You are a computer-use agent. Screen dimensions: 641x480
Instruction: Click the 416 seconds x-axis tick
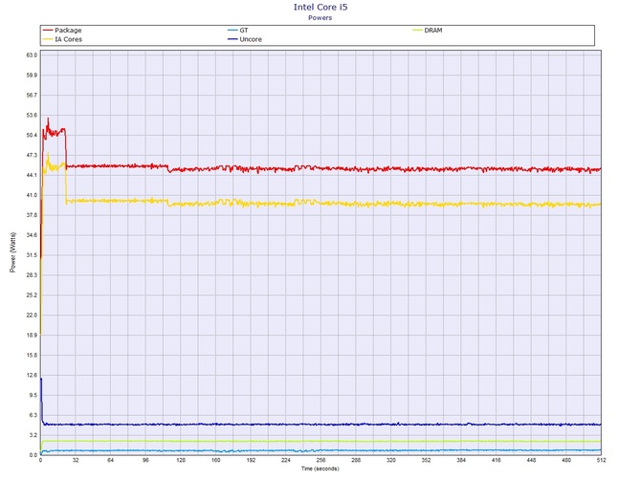(496, 460)
